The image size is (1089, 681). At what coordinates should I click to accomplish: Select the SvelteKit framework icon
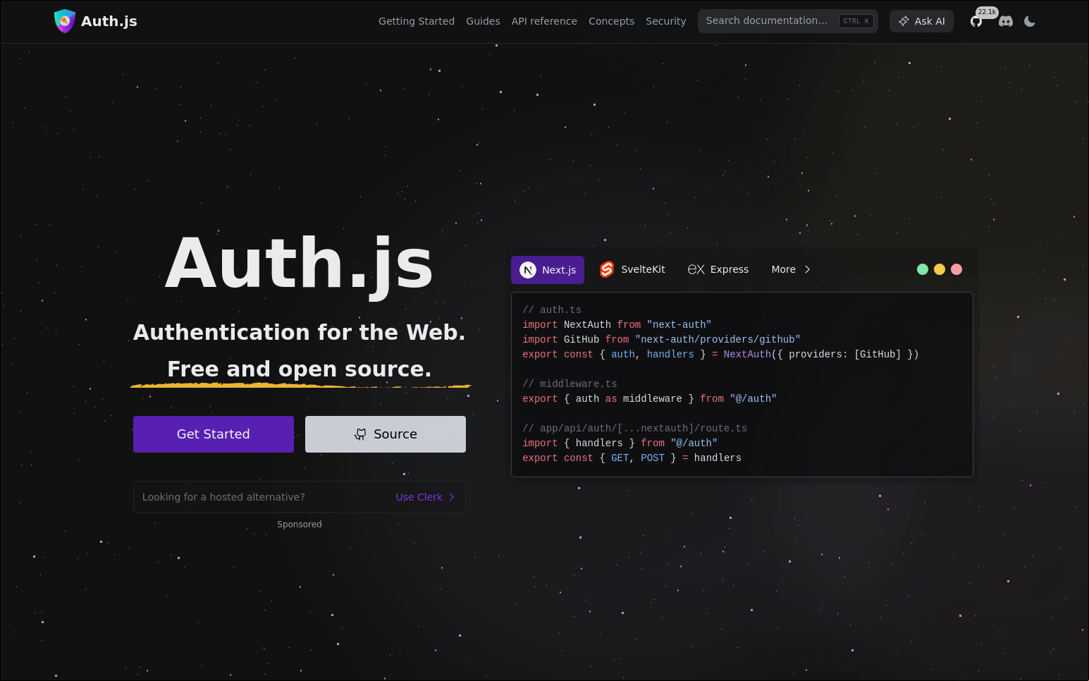point(606,269)
